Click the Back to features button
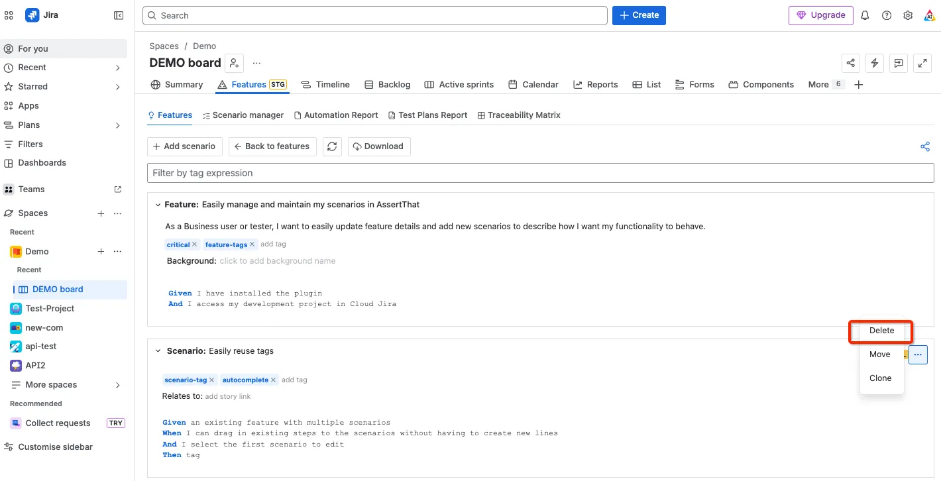This screenshot has height=481, width=941. pyautogui.click(x=272, y=146)
